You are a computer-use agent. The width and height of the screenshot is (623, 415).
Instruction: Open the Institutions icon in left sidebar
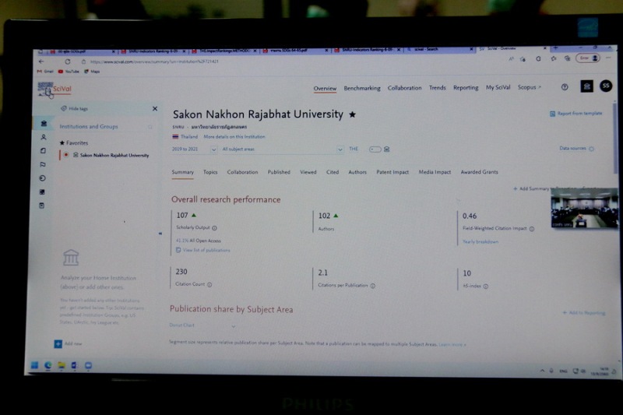tap(44, 124)
